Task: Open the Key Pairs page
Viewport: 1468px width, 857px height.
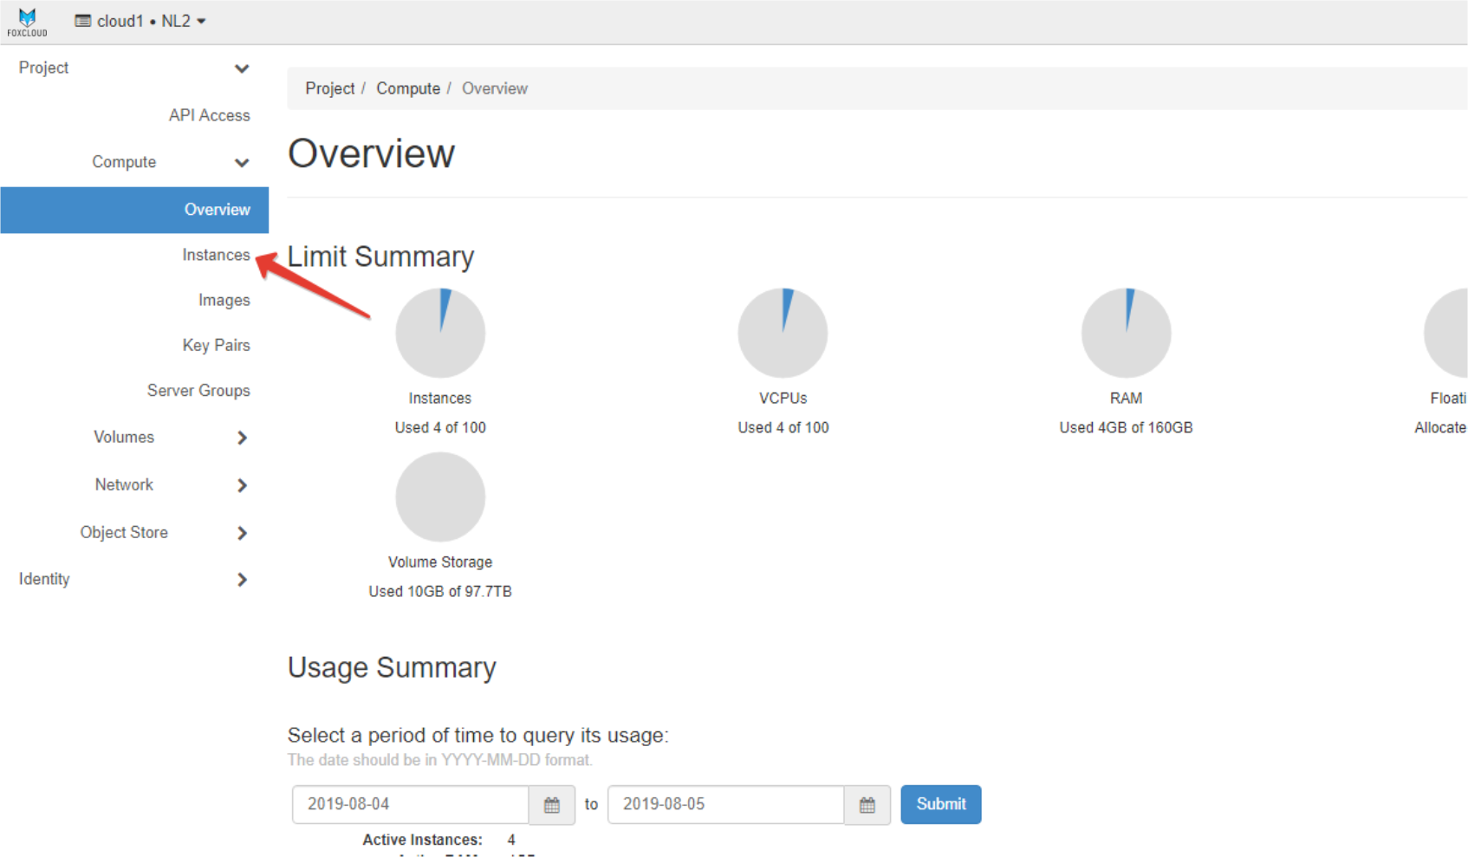Action: (216, 345)
